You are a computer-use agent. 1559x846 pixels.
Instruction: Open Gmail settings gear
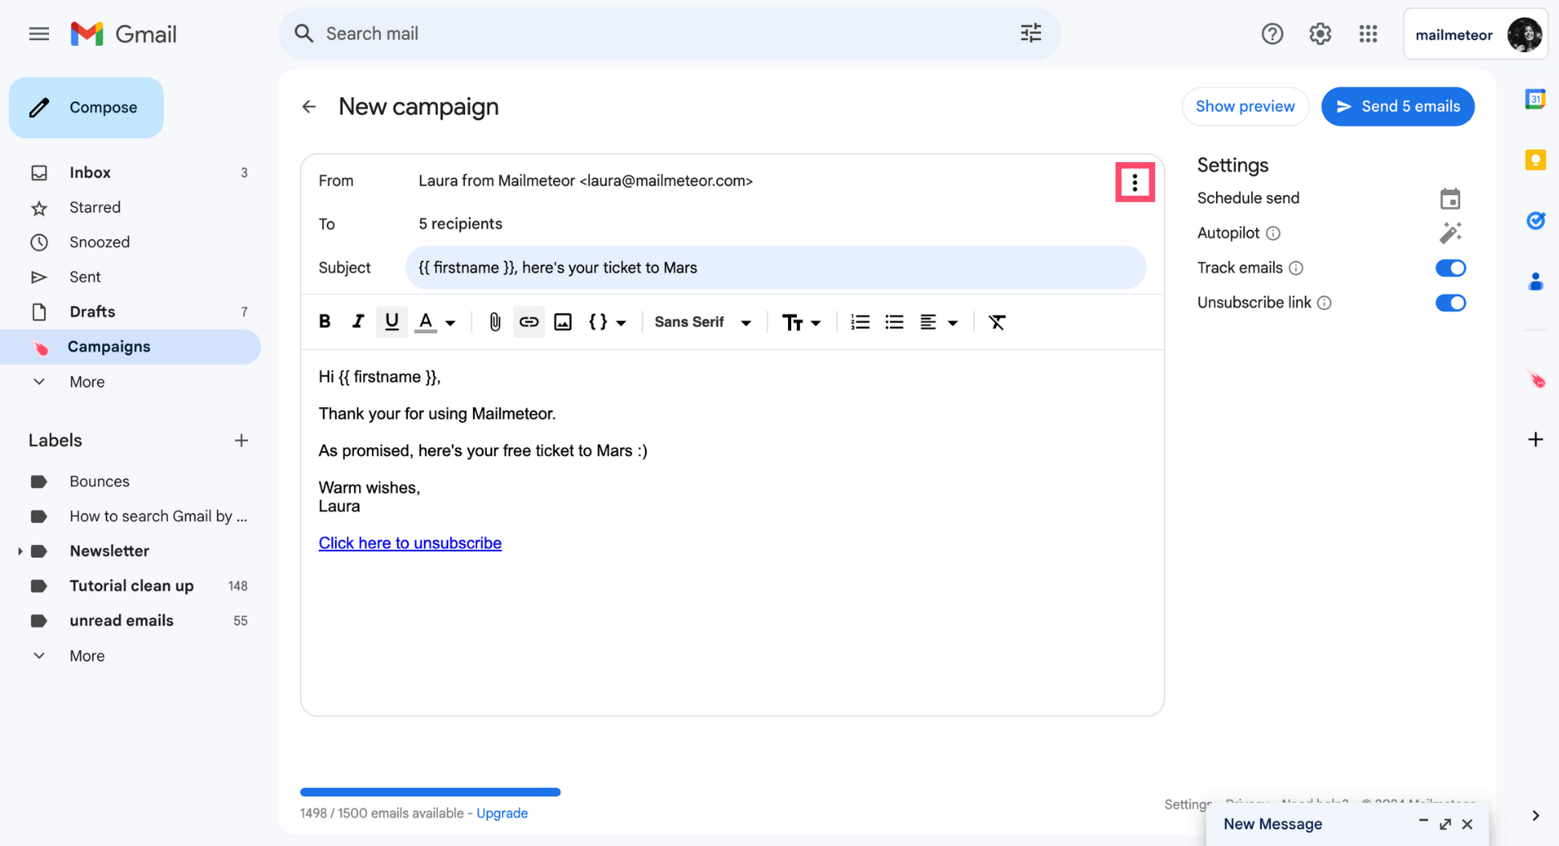(1320, 34)
